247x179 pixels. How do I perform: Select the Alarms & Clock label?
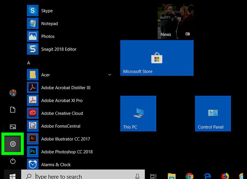tap(56, 165)
